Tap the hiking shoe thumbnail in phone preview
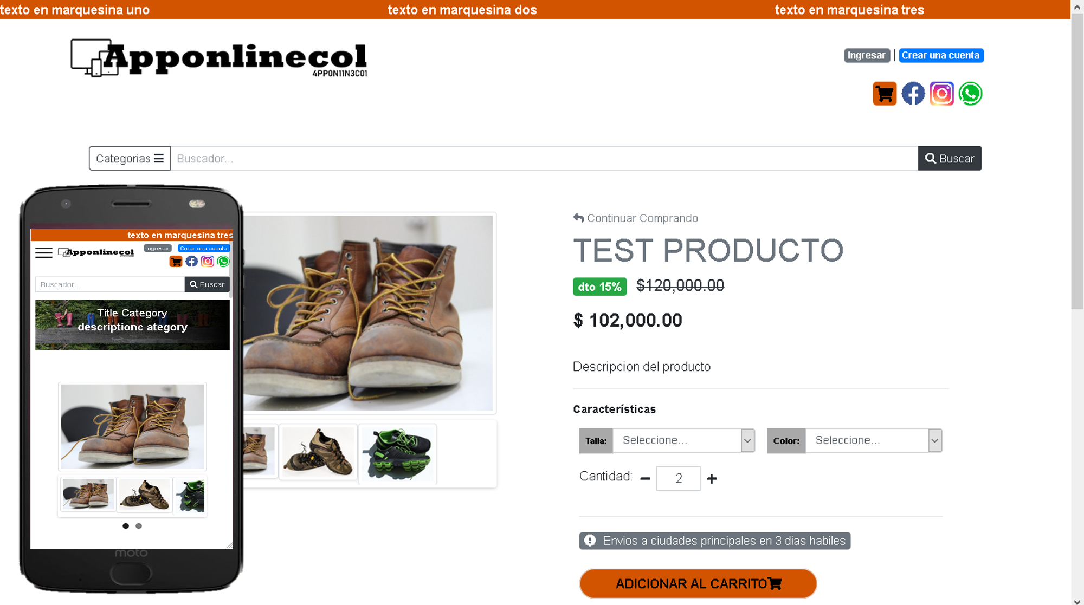 coord(145,495)
